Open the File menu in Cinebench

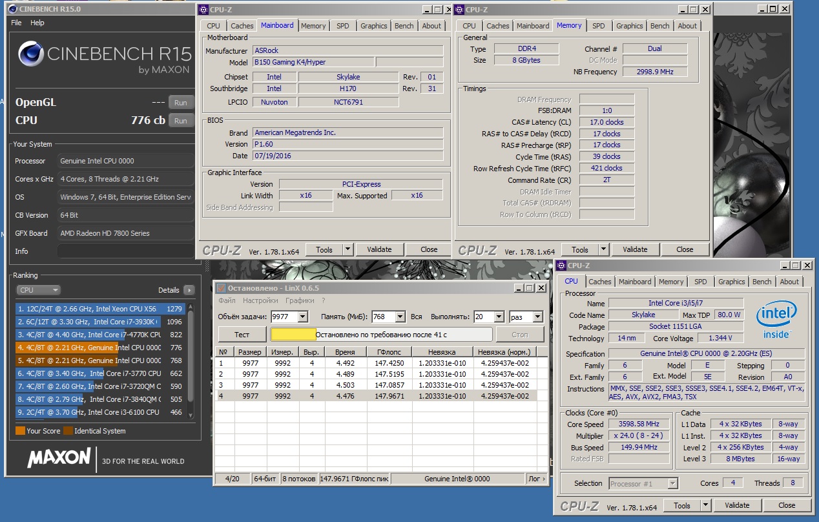(x=16, y=23)
